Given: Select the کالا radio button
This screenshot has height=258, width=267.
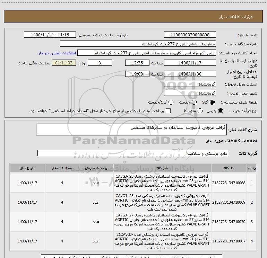Looking at the screenshot, I should (212, 102).
